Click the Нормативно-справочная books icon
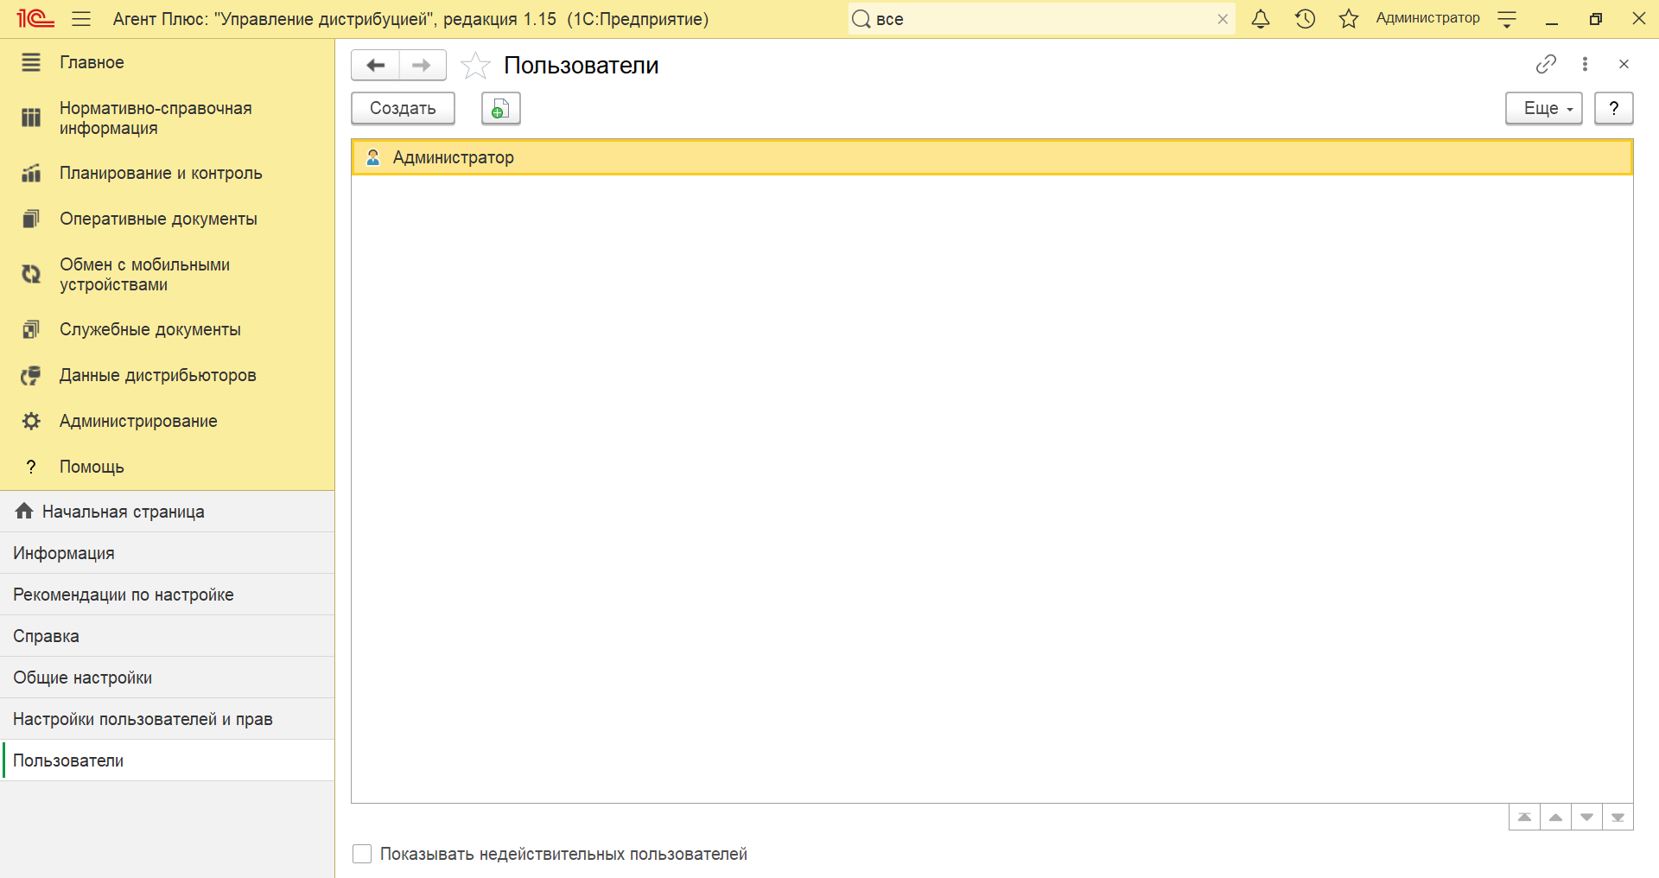 pos(31,118)
